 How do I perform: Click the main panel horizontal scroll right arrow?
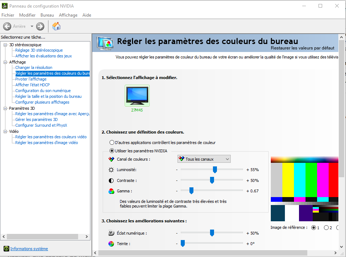point(336,253)
